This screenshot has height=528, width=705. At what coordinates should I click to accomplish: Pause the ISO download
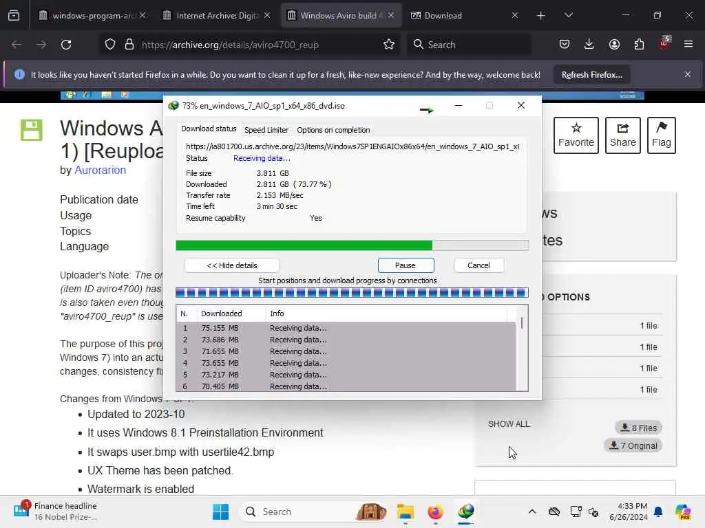[x=406, y=265]
